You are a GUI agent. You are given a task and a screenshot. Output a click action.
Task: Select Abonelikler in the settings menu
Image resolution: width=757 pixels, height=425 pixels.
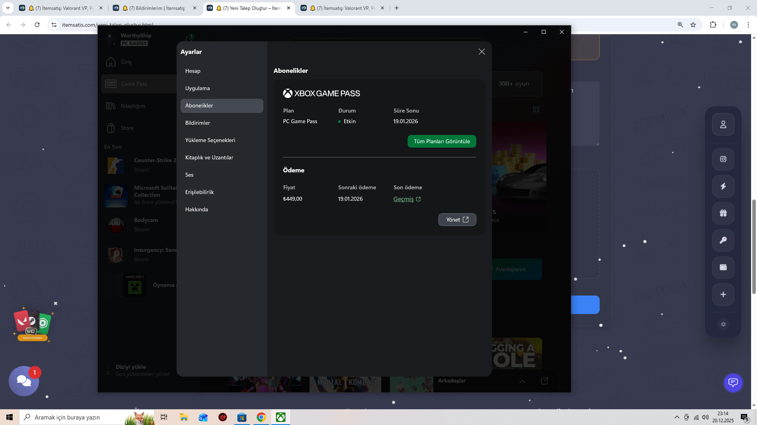[222, 105]
